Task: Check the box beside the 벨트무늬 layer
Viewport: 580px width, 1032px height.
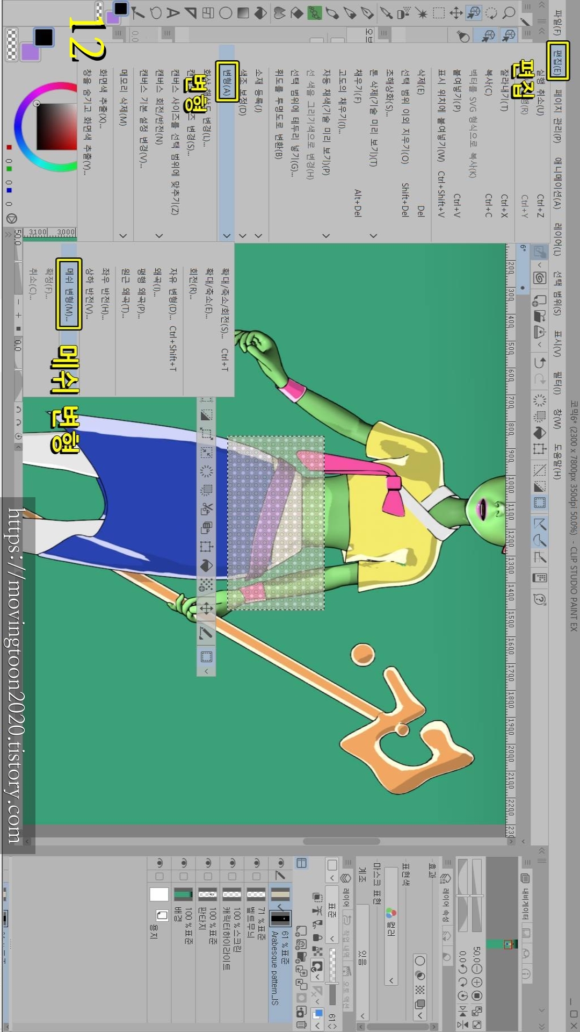Action: pos(256,877)
